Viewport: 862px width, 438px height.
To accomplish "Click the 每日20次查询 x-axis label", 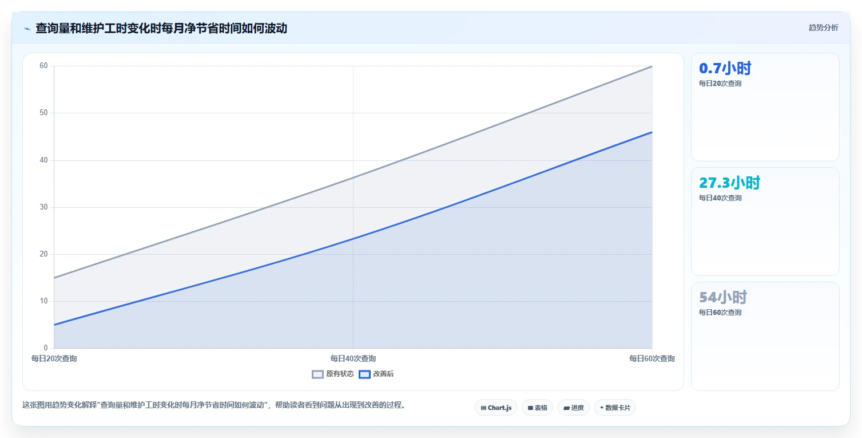I will coord(54,359).
